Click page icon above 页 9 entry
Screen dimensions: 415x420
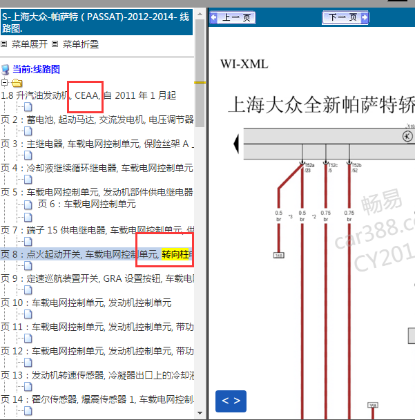pyautogui.click(x=28, y=266)
